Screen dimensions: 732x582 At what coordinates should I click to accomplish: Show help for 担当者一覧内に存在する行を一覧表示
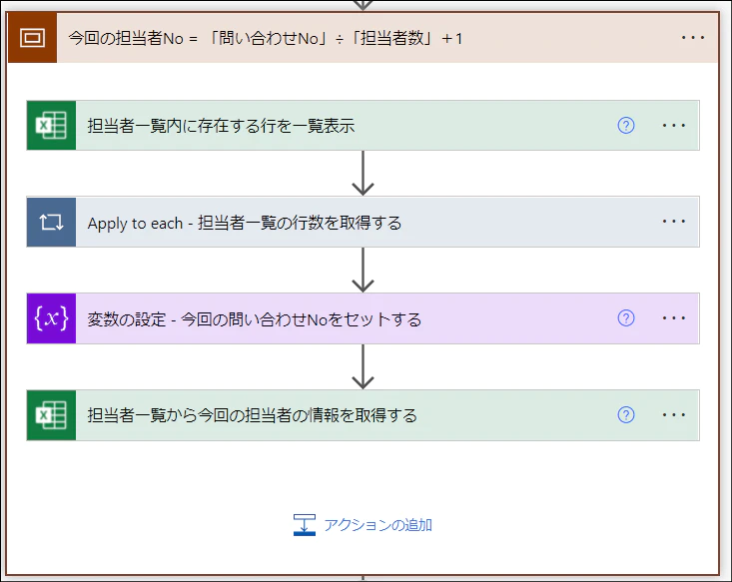(x=625, y=126)
